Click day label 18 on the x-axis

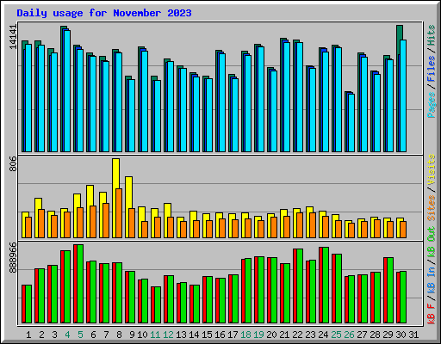(245, 335)
